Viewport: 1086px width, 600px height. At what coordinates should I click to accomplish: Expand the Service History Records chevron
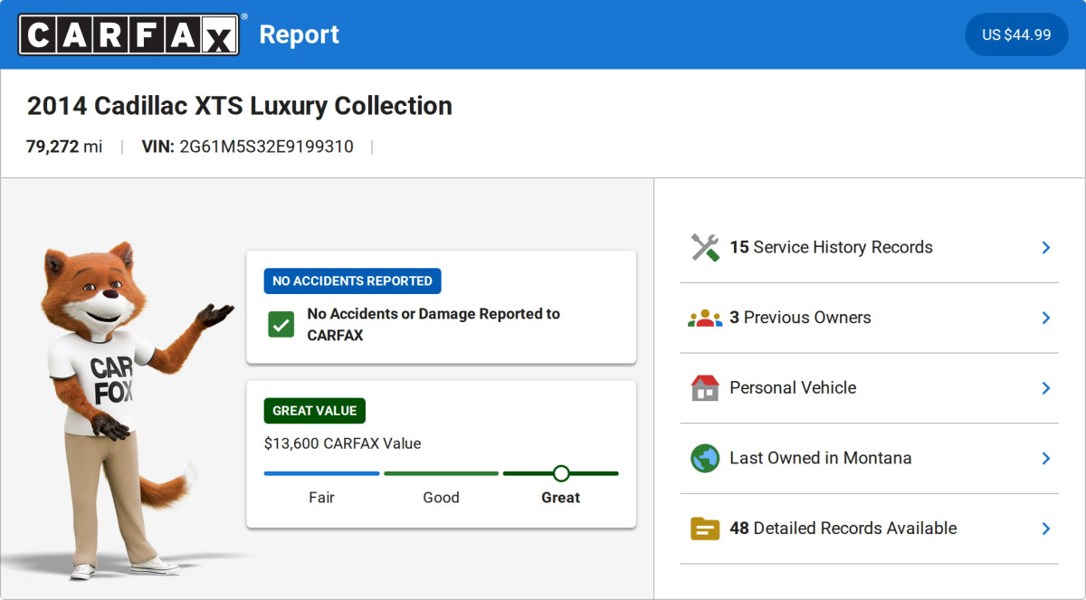pyautogui.click(x=1046, y=247)
